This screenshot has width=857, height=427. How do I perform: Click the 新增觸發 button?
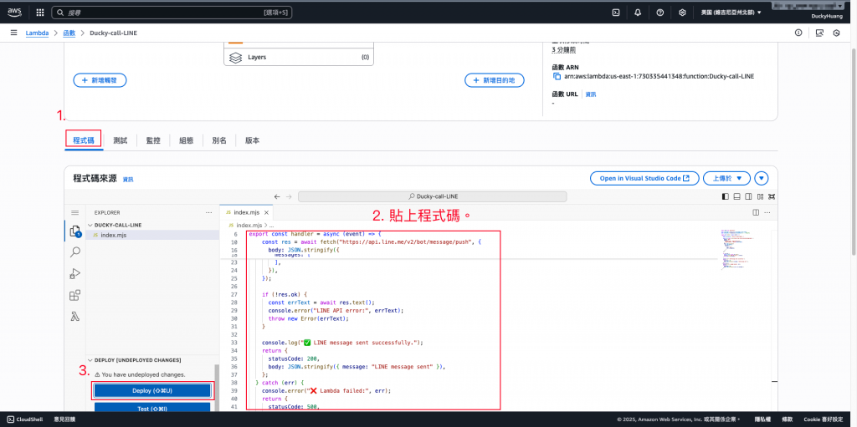[x=100, y=80]
